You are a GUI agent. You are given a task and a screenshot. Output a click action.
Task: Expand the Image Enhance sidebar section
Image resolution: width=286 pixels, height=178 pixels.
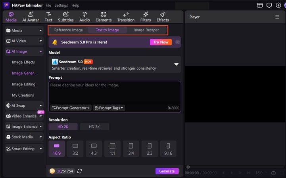(x=24, y=127)
